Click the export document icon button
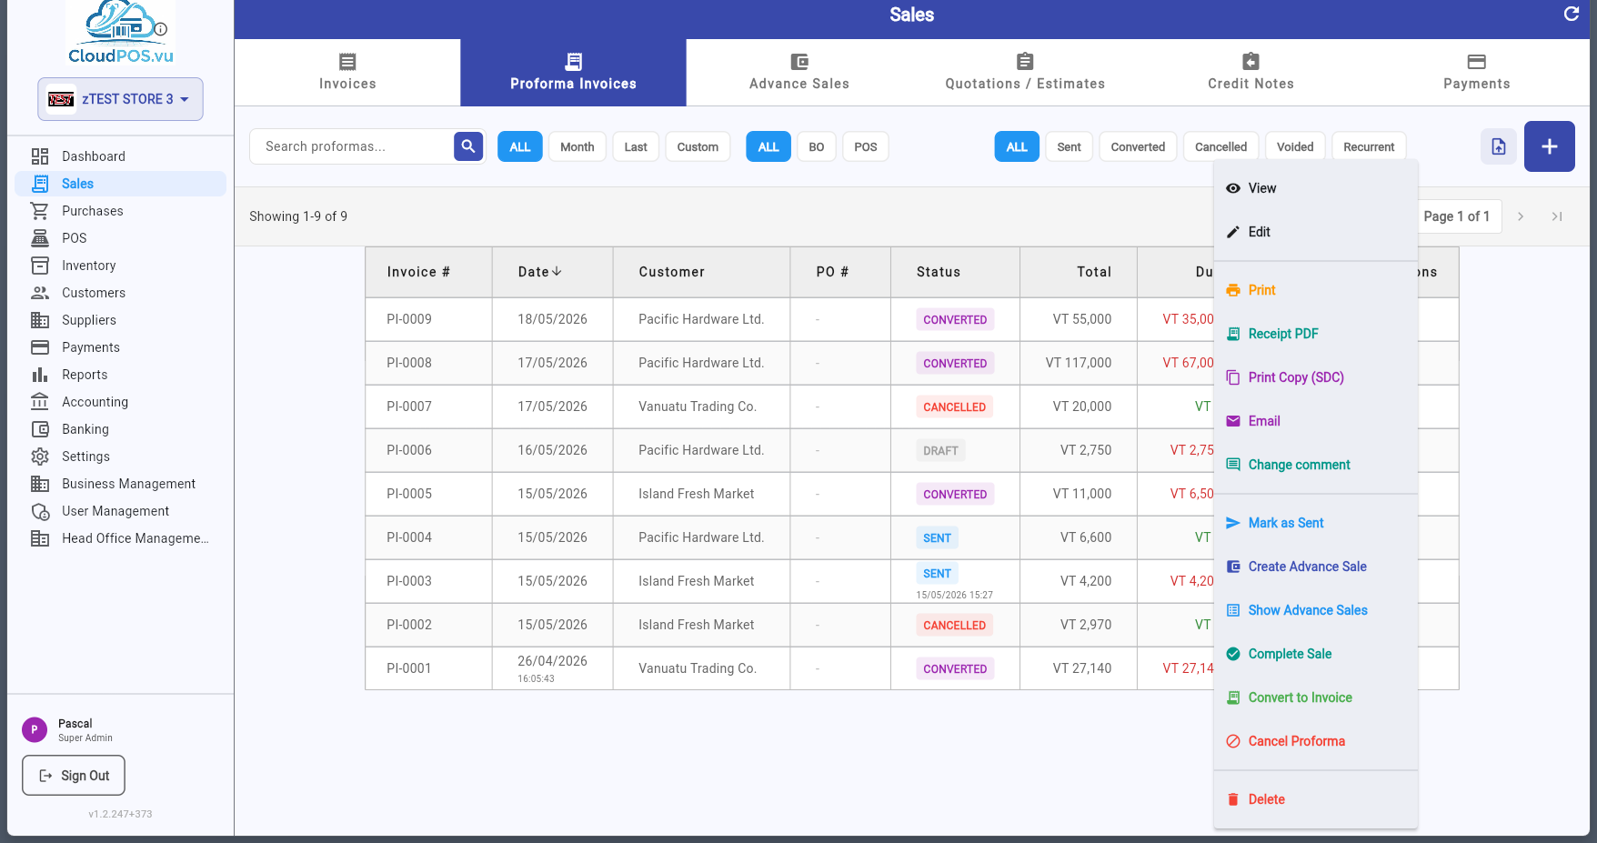Viewport: 1597px width, 843px height. point(1498,146)
